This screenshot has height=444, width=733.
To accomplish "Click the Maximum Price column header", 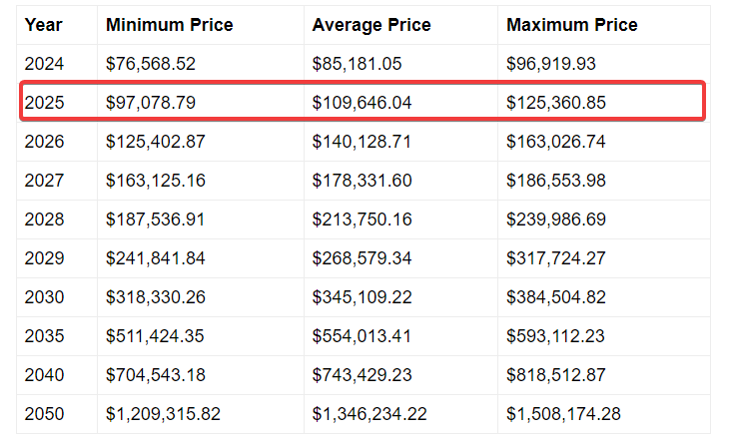I will click(x=572, y=25).
